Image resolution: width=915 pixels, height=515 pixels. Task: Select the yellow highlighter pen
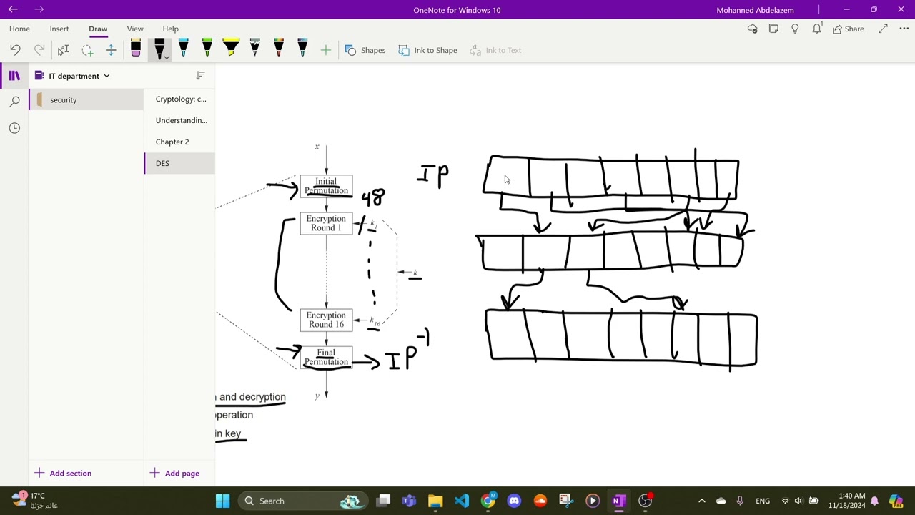[231, 49]
